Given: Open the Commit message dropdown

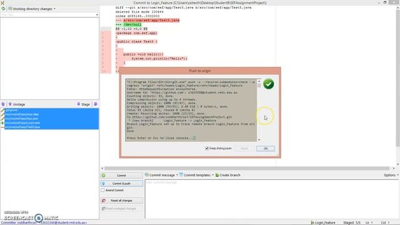Looking at the screenshot, I should 161,175.
